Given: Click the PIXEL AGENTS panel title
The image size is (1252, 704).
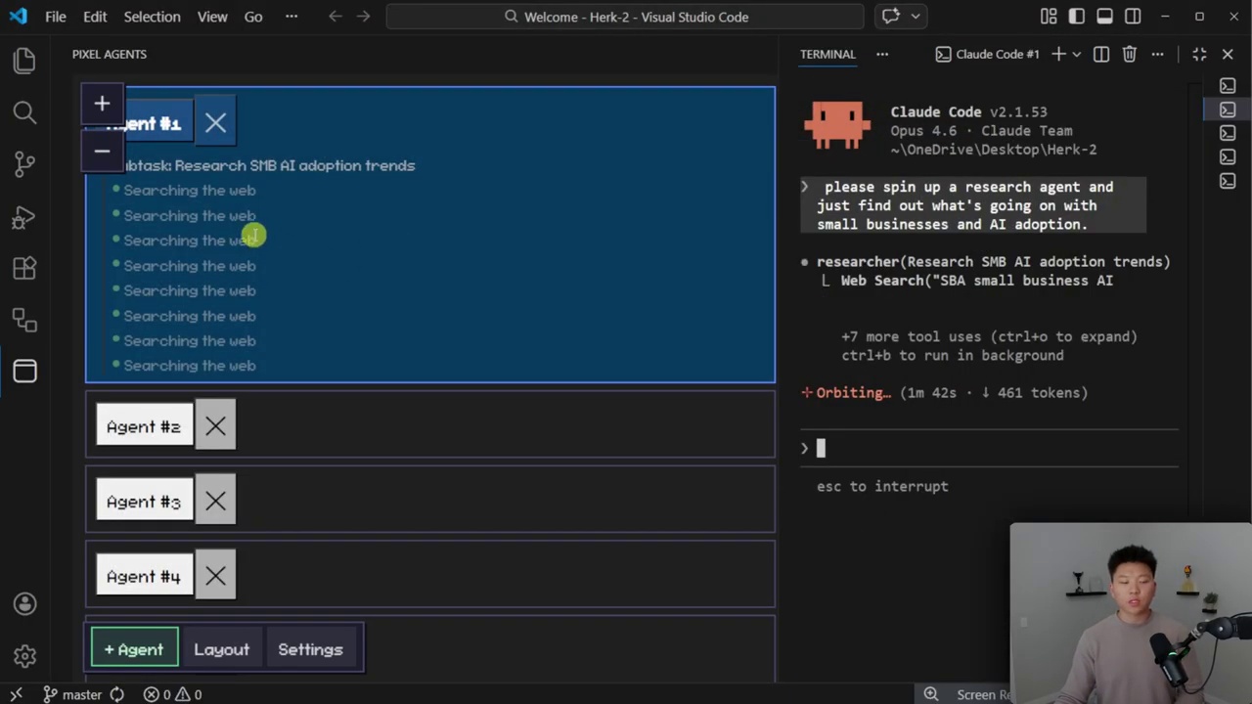Looking at the screenshot, I should [x=110, y=54].
